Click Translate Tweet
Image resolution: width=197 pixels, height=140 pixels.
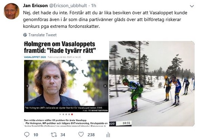tap(43, 35)
